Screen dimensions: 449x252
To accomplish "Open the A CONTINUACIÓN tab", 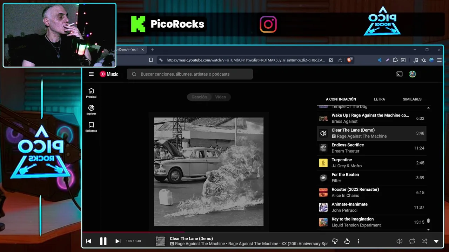I will (341, 99).
